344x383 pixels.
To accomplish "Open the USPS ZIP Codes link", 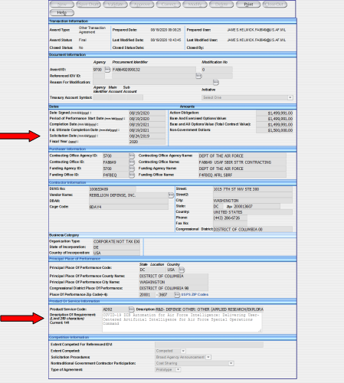I will tap(195, 295).
